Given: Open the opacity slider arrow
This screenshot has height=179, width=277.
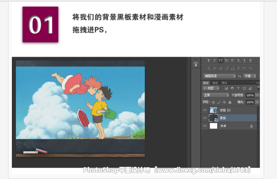Looking at the screenshot, I should [x=257, y=95].
